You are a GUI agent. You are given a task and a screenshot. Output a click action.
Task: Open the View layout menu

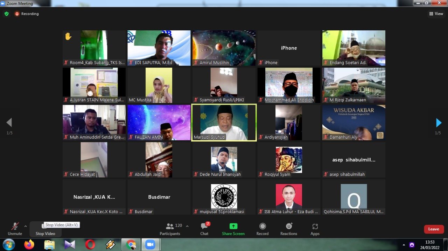(x=436, y=14)
